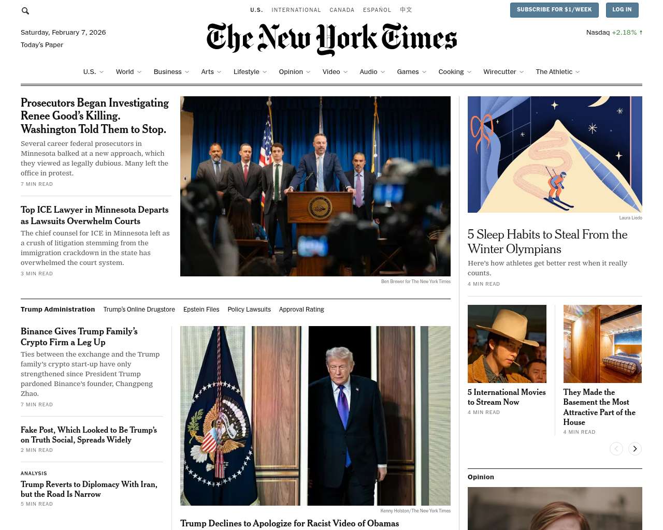Click the carousel next arrow button

tap(635, 449)
